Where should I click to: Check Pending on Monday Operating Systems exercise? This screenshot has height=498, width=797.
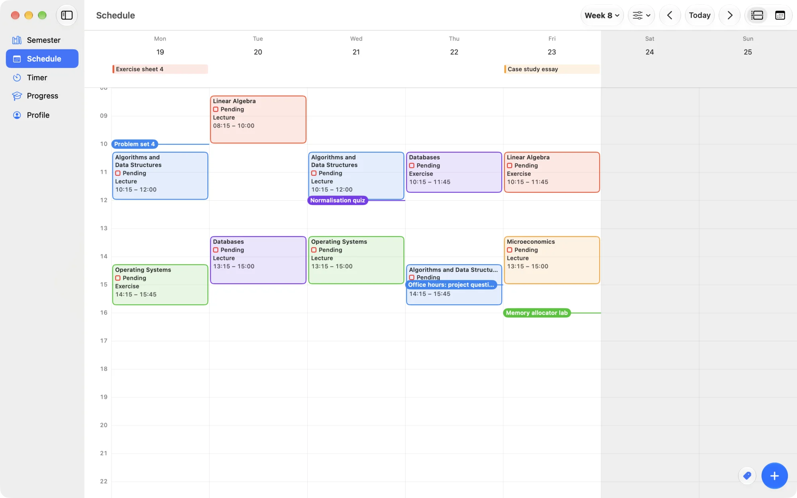(118, 278)
